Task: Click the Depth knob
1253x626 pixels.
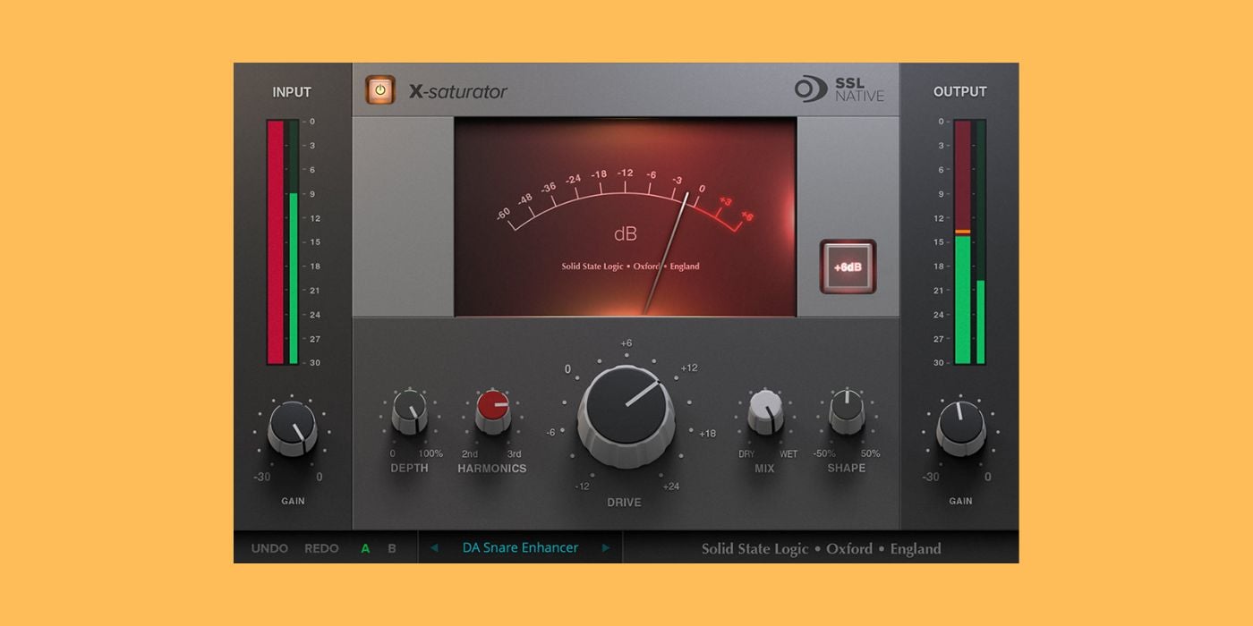Action: click(409, 412)
